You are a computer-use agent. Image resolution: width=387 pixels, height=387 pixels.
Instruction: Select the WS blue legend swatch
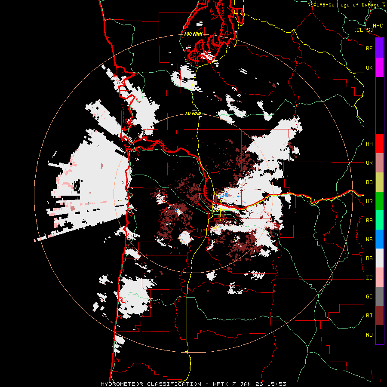(380, 239)
